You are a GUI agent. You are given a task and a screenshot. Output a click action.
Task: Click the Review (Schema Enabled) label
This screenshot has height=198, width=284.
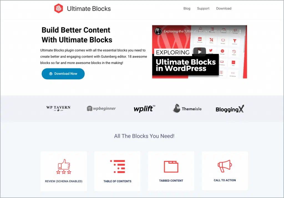click(64, 181)
